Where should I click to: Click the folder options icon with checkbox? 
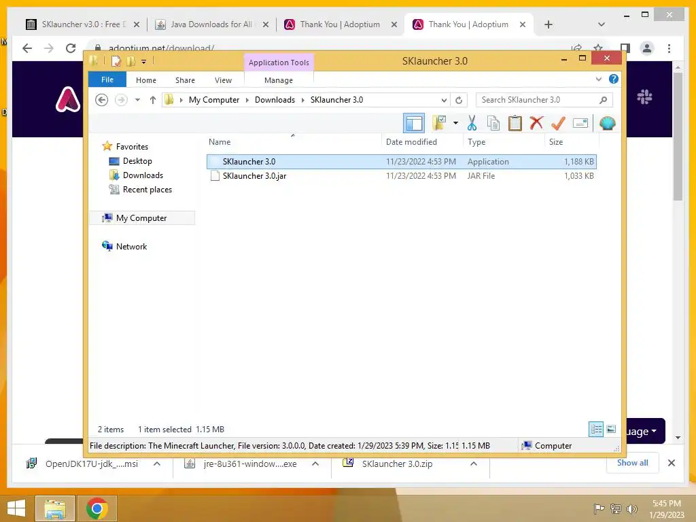tap(440, 123)
